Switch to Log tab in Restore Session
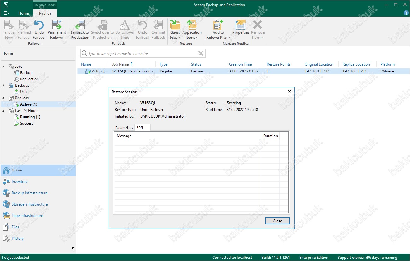 142,127
